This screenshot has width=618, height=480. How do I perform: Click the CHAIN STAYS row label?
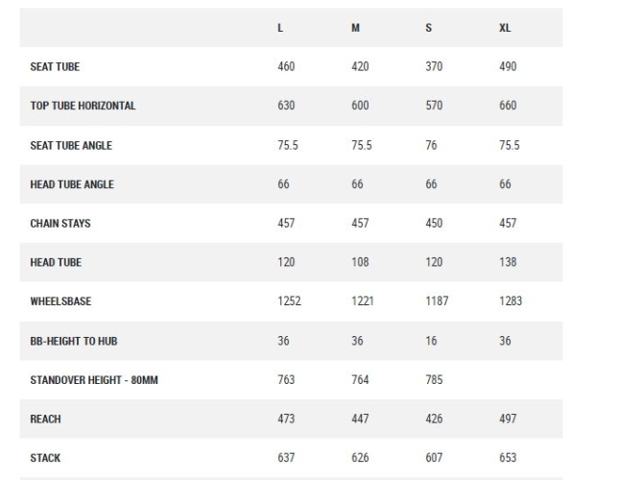pos(60,224)
